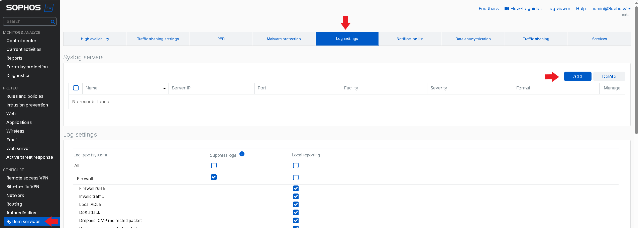Add a new syslog server
The image size is (638, 228).
point(577,76)
